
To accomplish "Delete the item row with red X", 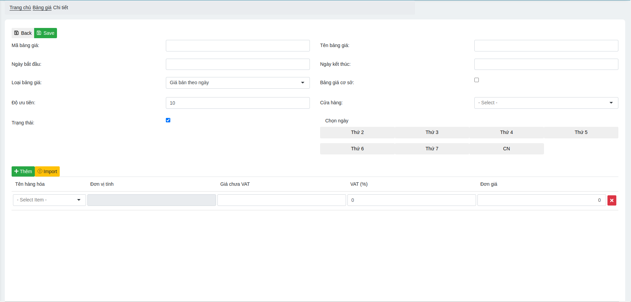I will pos(612,200).
